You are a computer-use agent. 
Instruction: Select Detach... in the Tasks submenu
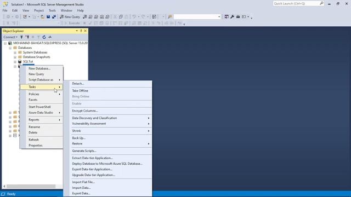tap(107, 84)
